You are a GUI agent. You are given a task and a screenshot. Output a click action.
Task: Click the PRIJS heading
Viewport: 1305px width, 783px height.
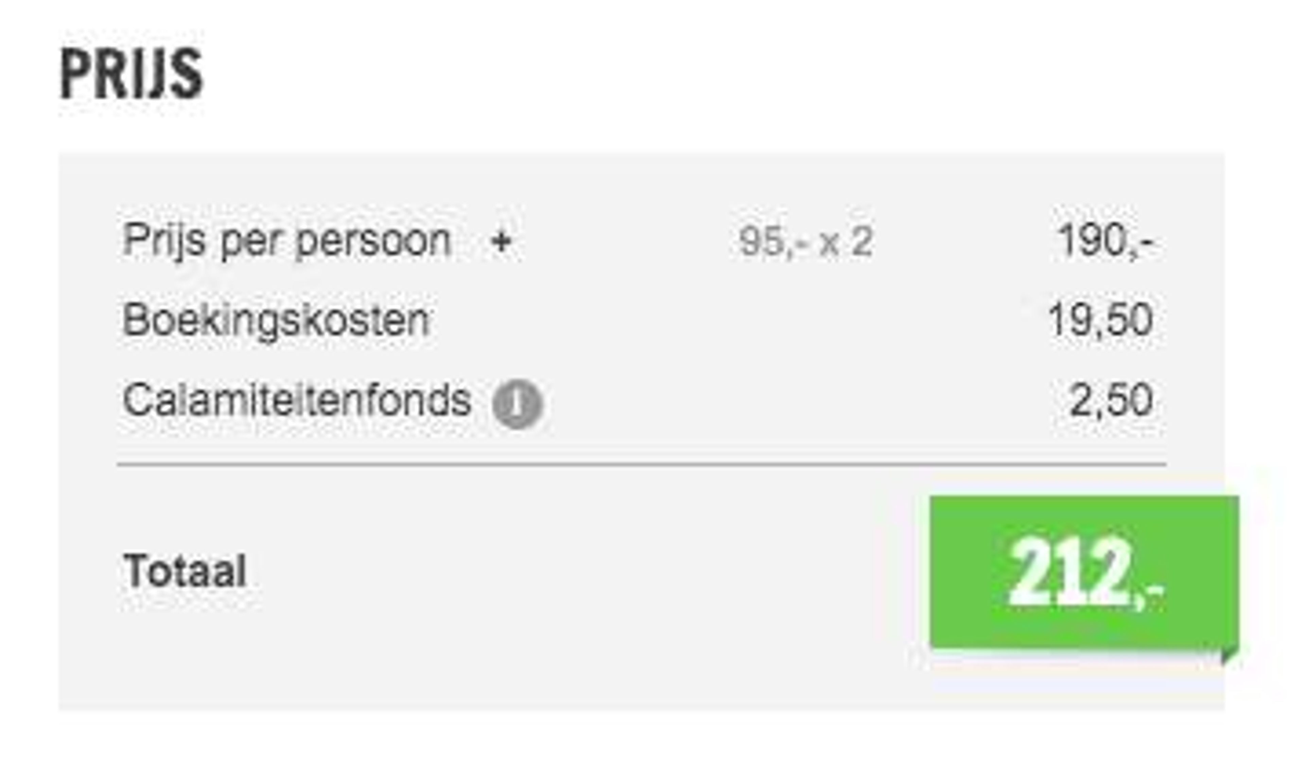click(132, 73)
